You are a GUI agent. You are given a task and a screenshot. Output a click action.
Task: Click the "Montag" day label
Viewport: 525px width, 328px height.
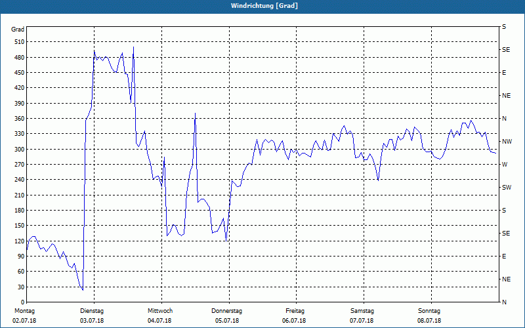(24, 311)
